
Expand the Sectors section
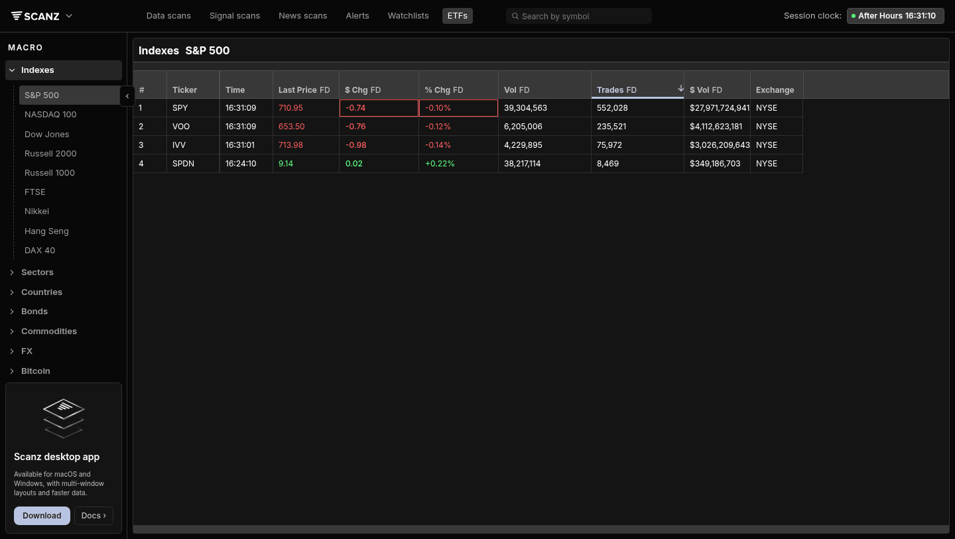64,272
